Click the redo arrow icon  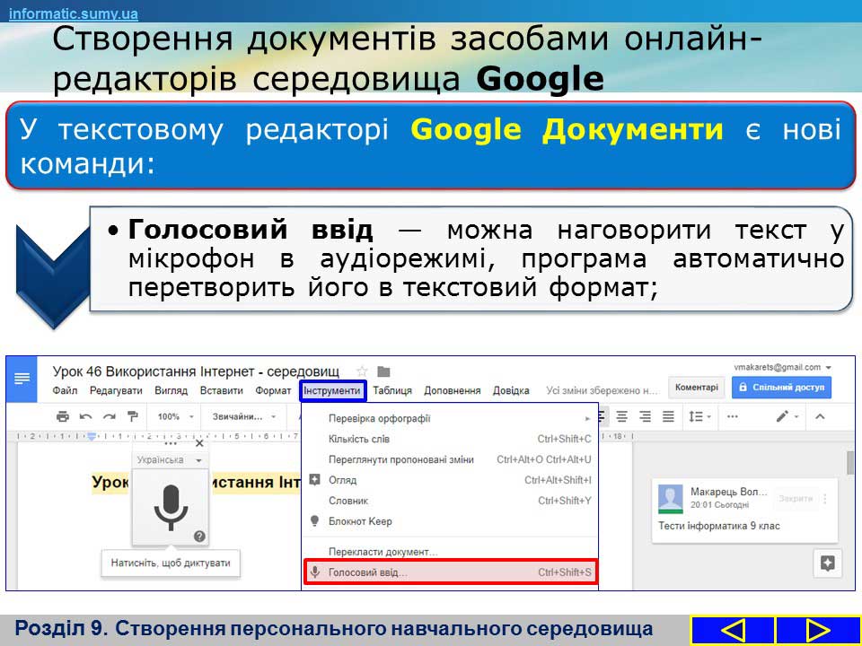[x=109, y=416]
